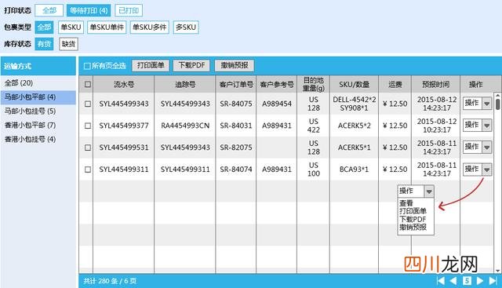The image size is (502, 288).
Task: Filter print status by 等待打印 (4)
Action: [89, 10]
